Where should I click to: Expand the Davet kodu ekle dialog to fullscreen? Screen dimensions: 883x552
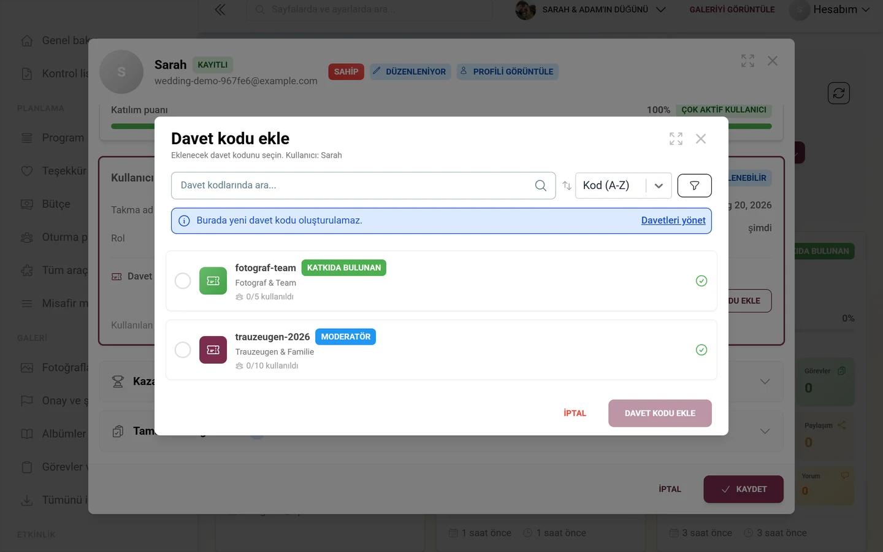[x=676, y=139]
